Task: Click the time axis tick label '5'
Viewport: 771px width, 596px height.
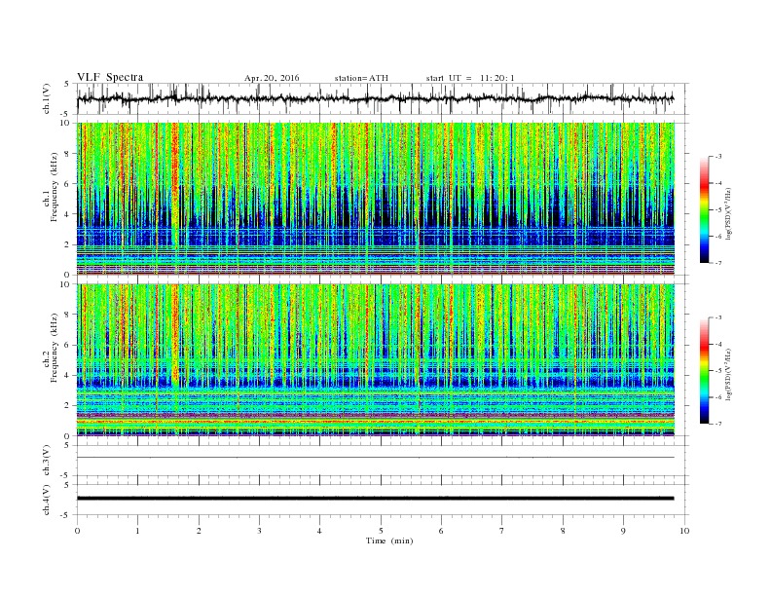Action: (381, 531)
